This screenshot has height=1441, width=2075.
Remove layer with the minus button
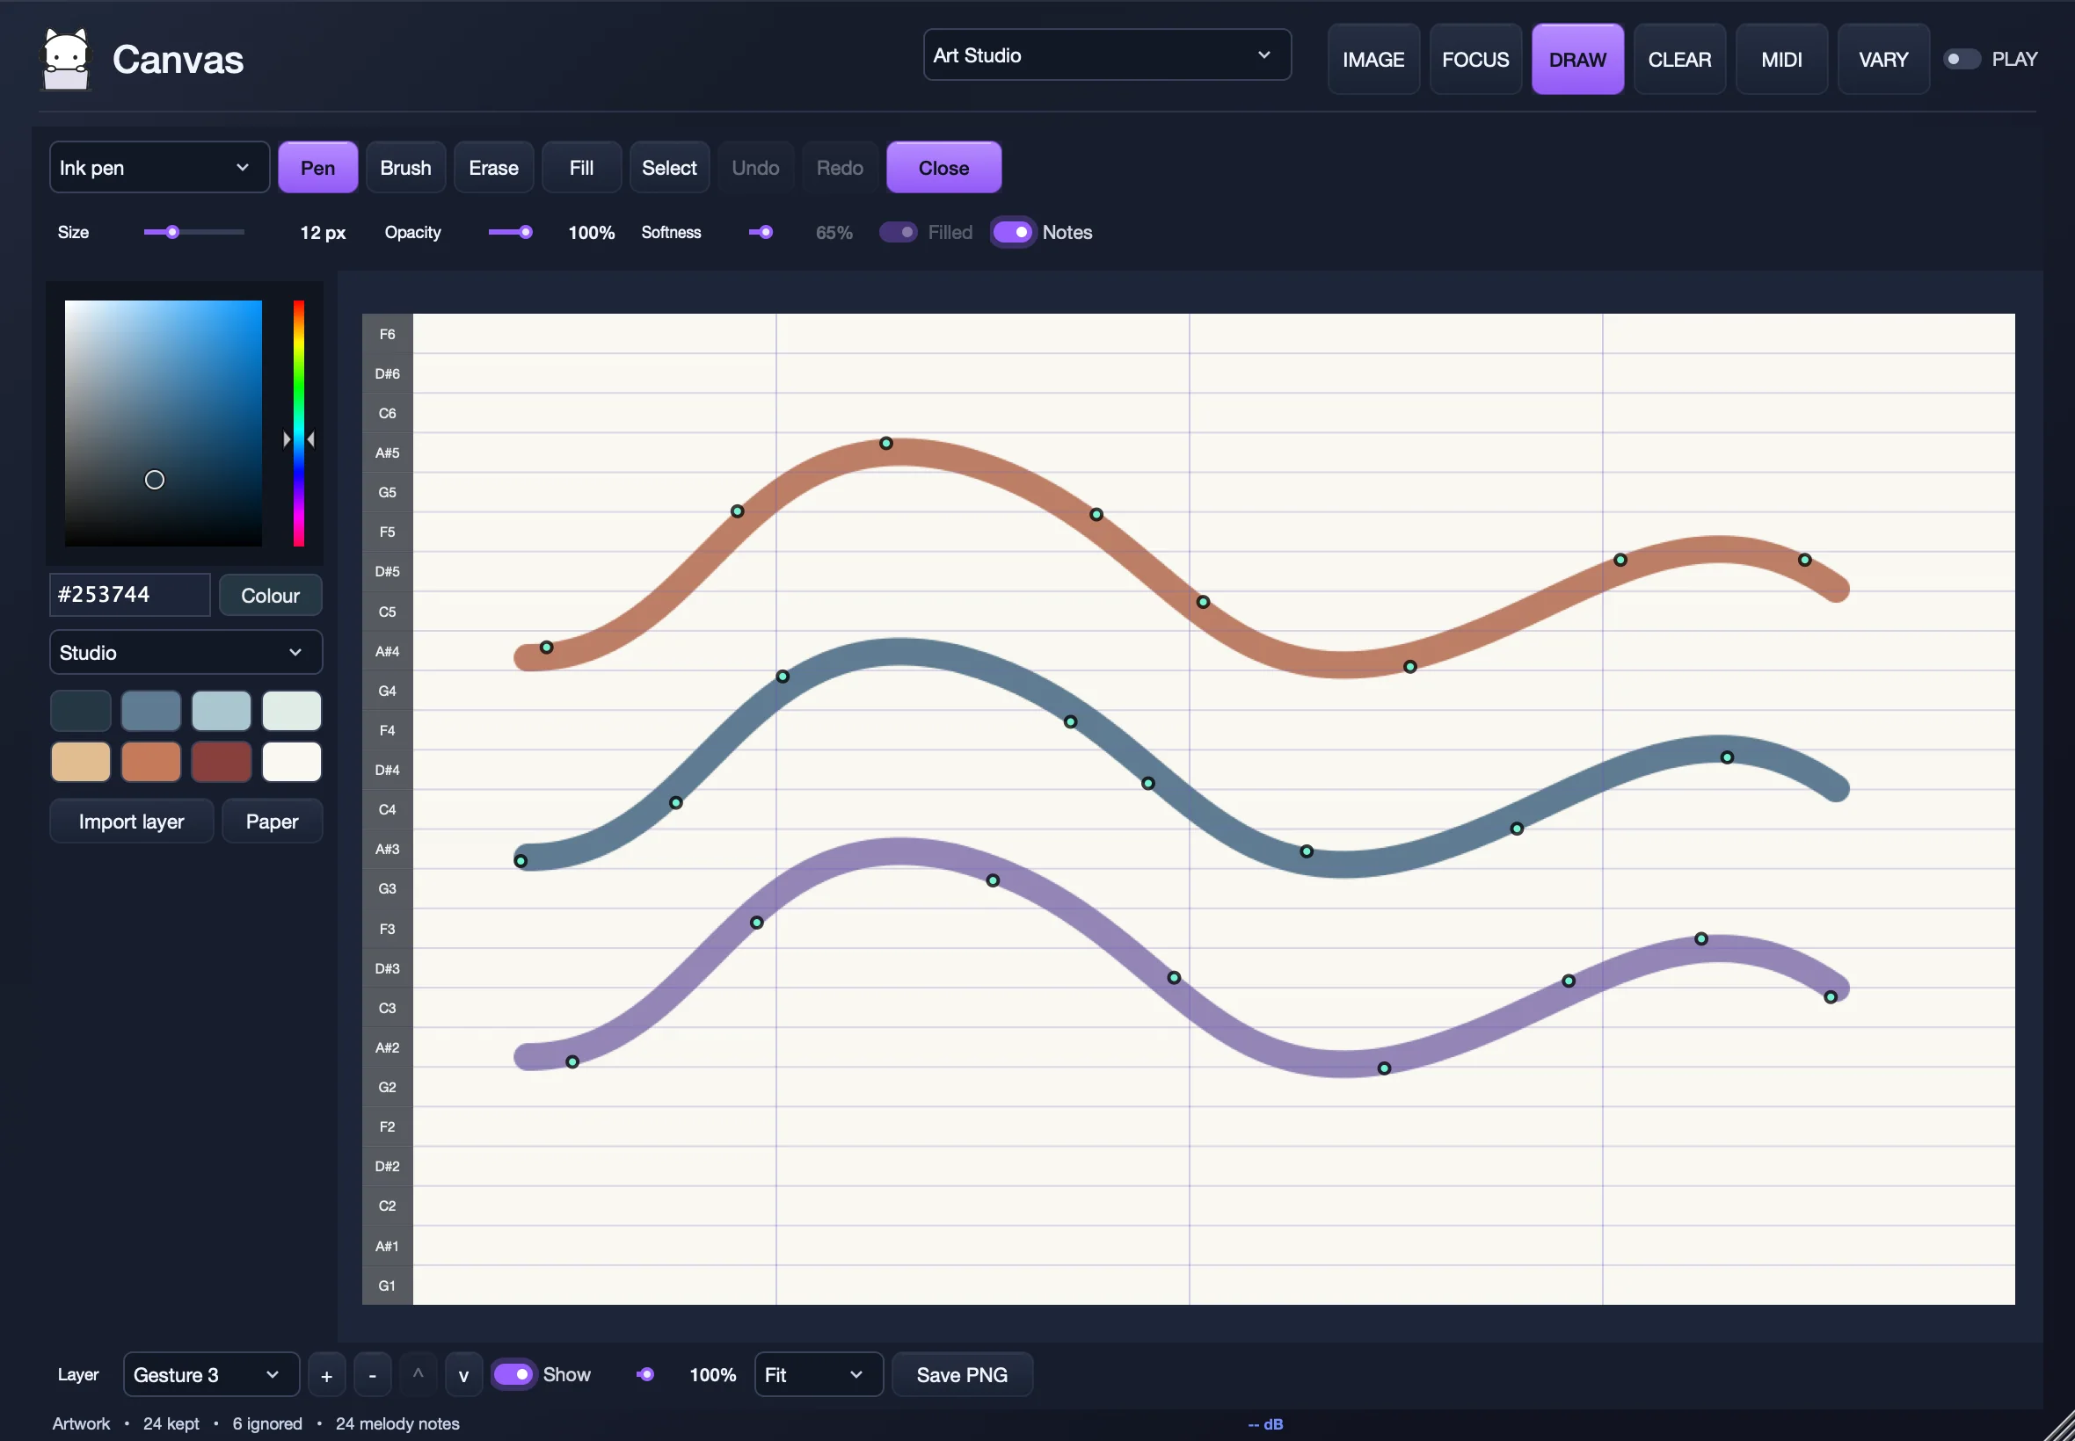pos(372,1375)
